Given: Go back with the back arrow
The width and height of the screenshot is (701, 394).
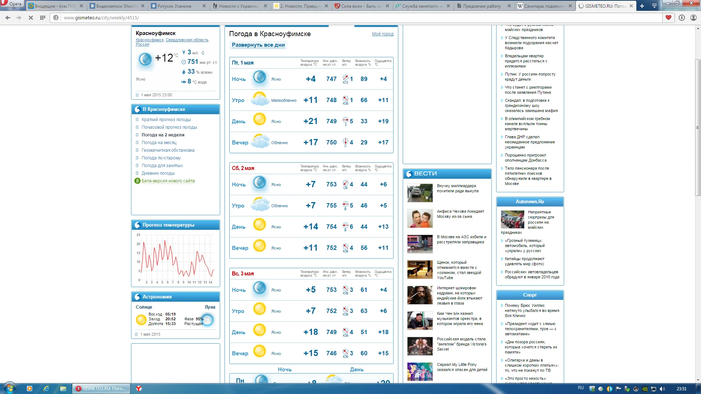Looking at the screenshot, I should click(8, 18).
